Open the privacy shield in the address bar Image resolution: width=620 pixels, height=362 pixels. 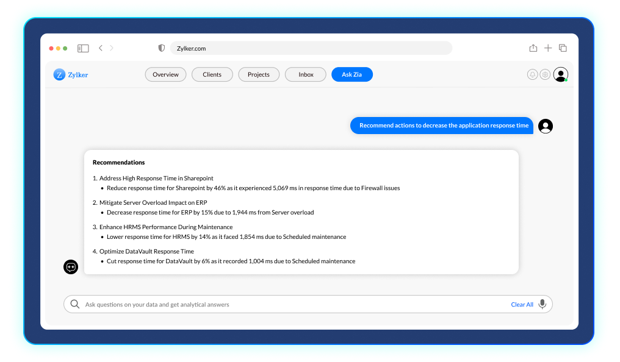pyautogui.click(x=160, y=48)
